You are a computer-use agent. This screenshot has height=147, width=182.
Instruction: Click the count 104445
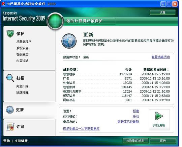tap(126, 87)
